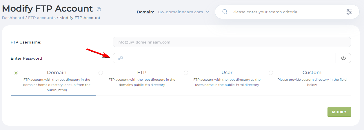Open the uw-domeinnaam.com domain dropdown
Viewport: 364px width, 130px height.
[180, 12]
